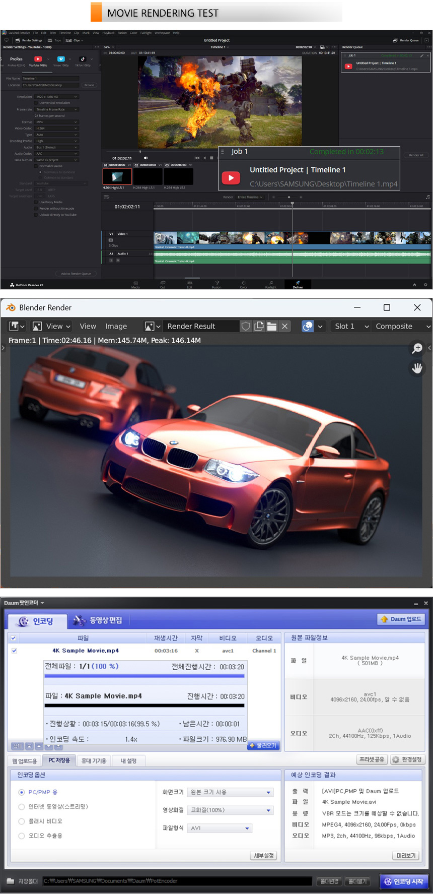Click the new image duplicate icon in Blender
This screenshot has height=895, width=433.
coord(259,326)
